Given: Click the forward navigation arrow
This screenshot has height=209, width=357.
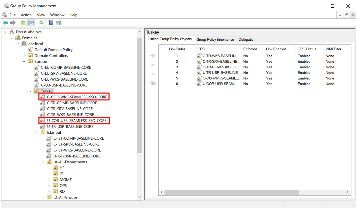Looking at the screenshot, I should point(13,23).
